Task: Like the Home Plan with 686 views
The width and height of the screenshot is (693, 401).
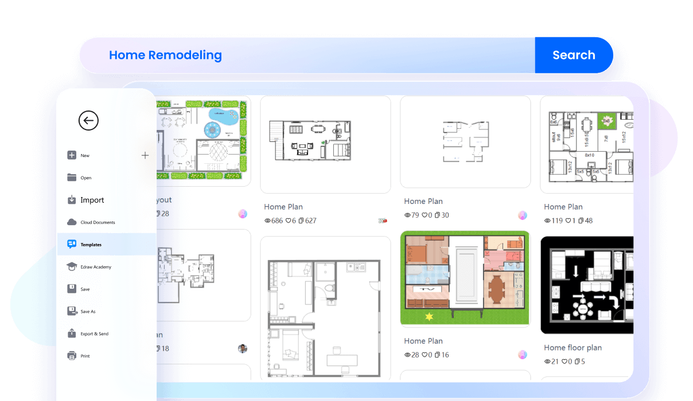Action: click(x=287, y=221)
